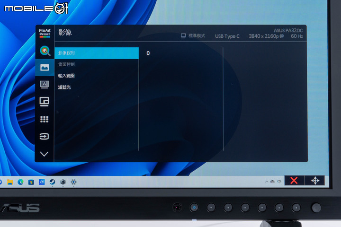The image size is (341, 227).
Task: Open the PIP/PBP settings icon
Action: 45,102
